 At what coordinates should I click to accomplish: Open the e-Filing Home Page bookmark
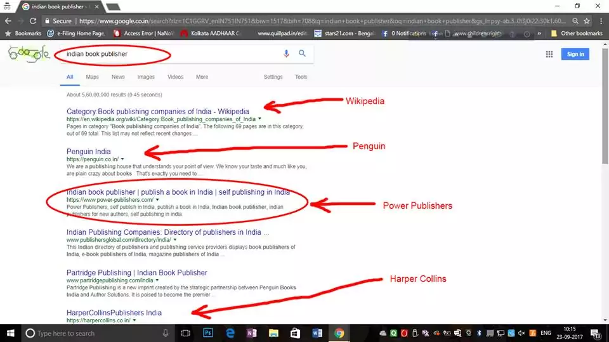76,34
